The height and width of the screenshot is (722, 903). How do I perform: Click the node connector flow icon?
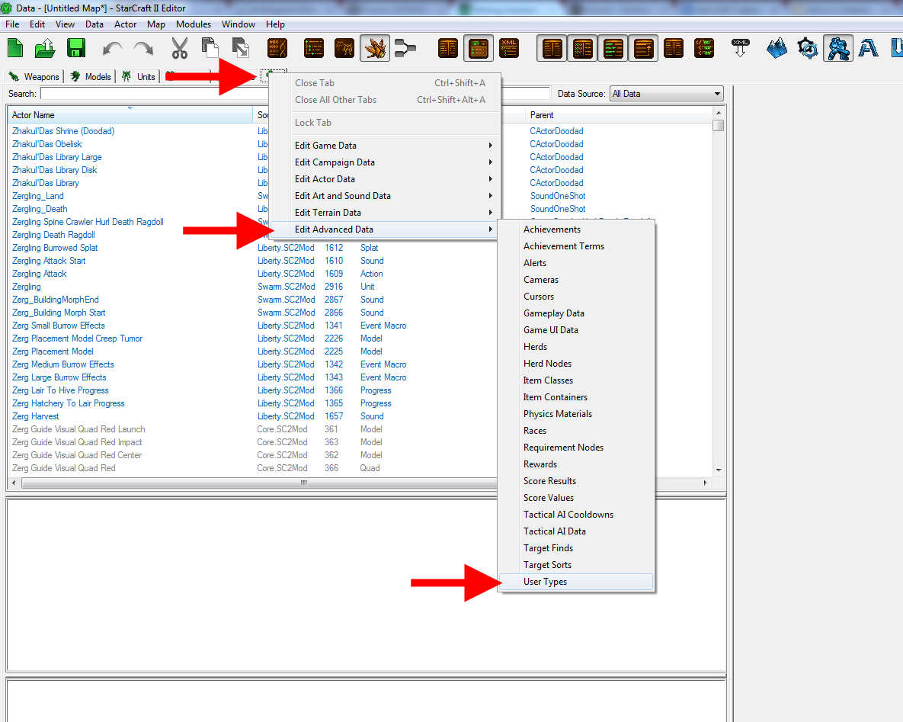(x=405, y=48)
